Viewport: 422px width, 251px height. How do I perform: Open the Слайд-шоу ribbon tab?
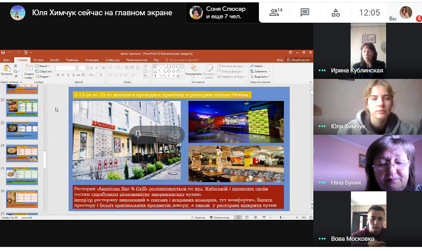pos(112,60)
